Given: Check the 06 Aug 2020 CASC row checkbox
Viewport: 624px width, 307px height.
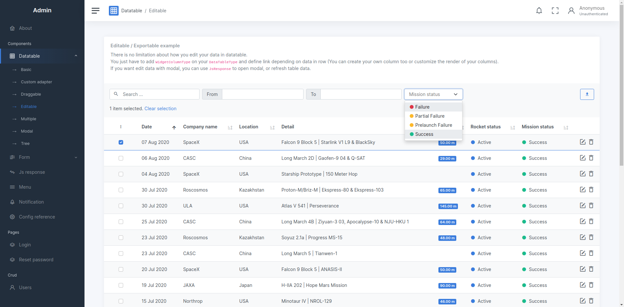Looking at the screenshot, I should coord(121,158).
